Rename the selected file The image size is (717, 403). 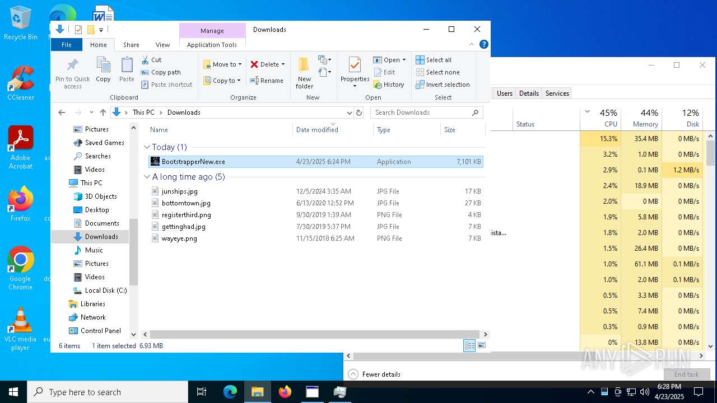pos(267,81)
